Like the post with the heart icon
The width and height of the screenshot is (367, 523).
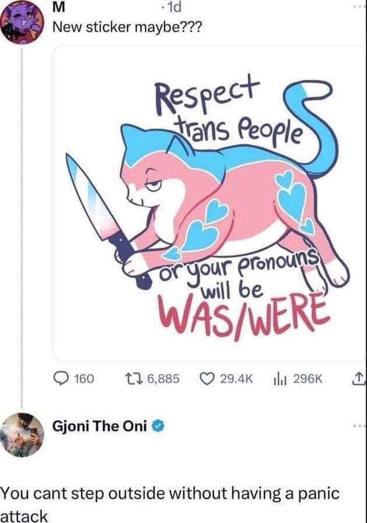point(207,378)
